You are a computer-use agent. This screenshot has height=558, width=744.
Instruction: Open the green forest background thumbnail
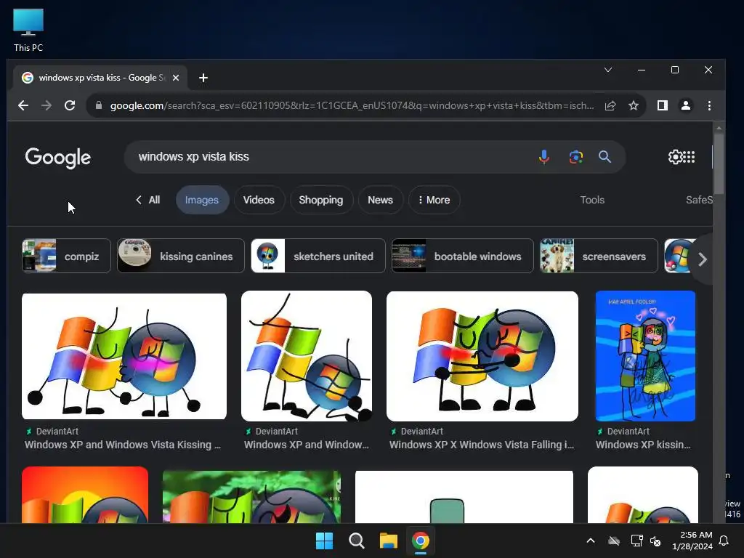tap(251, 497)
